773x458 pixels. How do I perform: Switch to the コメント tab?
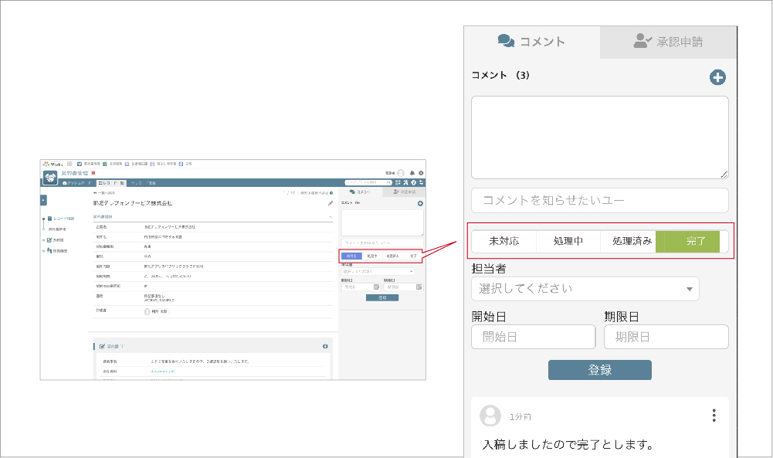point(532,42)
